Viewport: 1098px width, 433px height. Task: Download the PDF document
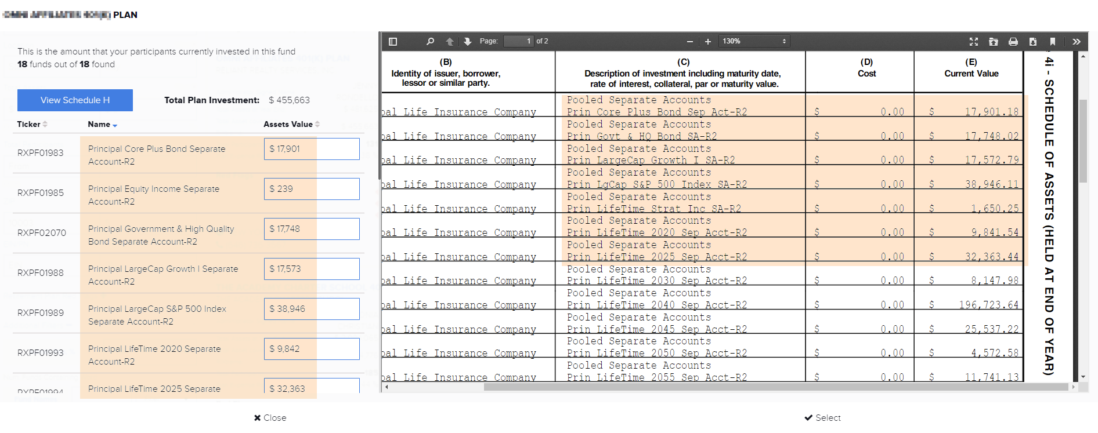pos(1033,42)
